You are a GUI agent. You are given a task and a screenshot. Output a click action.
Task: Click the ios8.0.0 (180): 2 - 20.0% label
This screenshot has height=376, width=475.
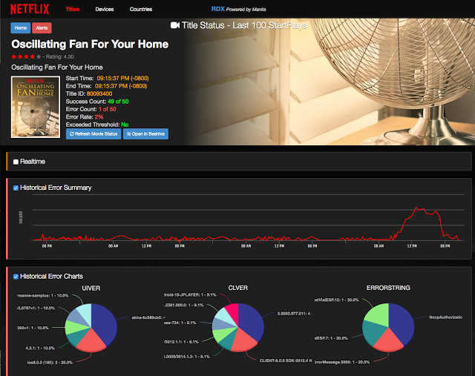click(x=50, y=363)
